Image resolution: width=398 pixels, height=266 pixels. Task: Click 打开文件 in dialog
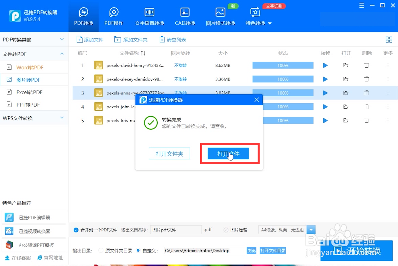tap(228, 154)
